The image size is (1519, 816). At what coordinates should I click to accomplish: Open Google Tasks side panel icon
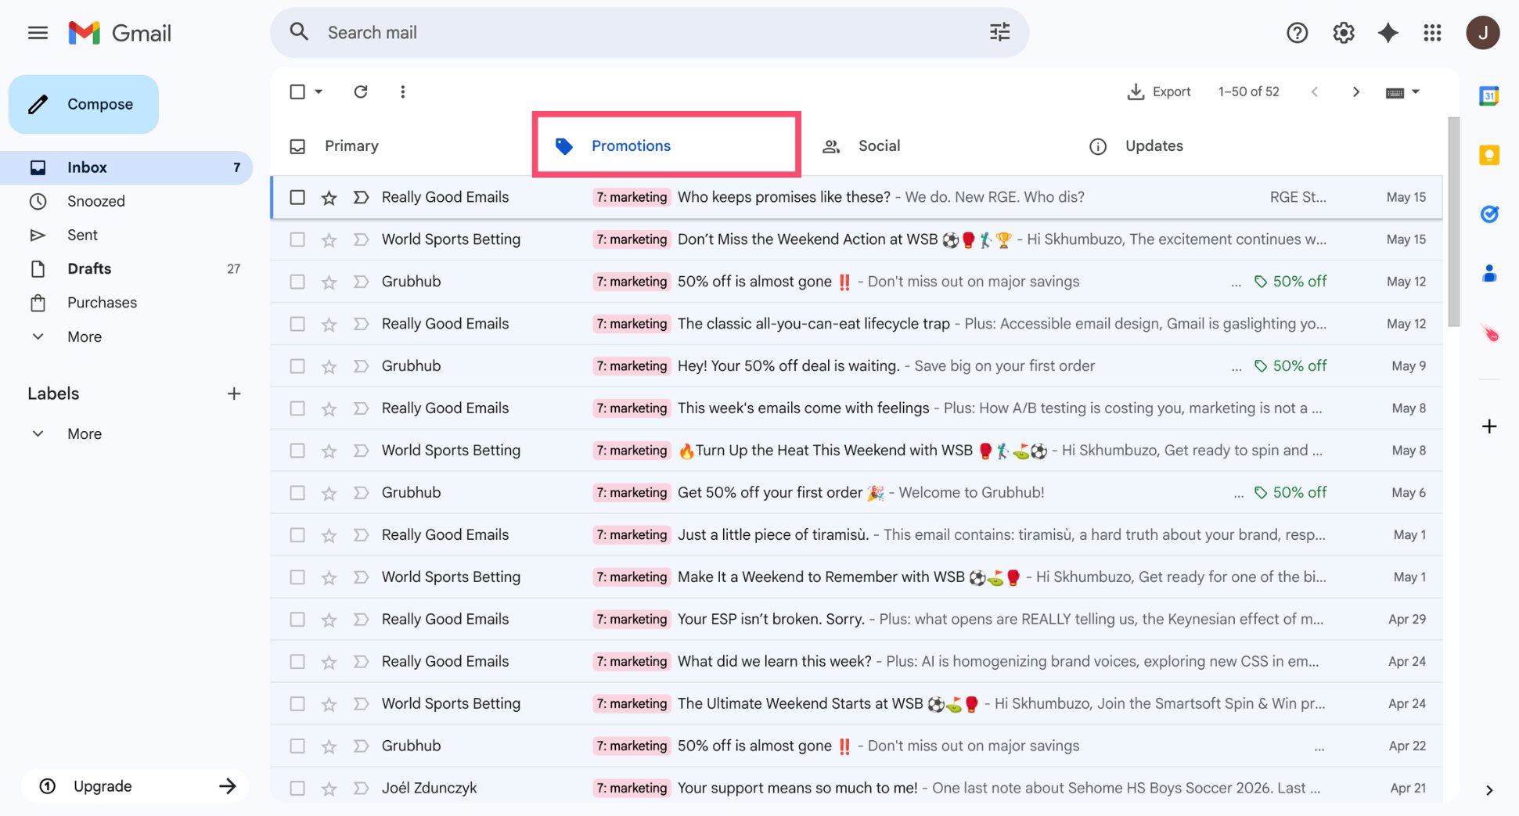pyautogui.click(x=1488, y=214)
